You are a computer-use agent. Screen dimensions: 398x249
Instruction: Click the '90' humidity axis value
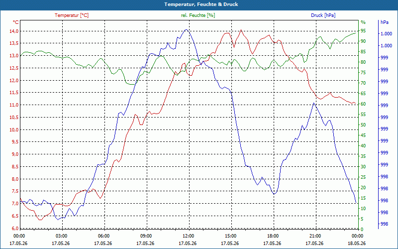tap(363, 41)
